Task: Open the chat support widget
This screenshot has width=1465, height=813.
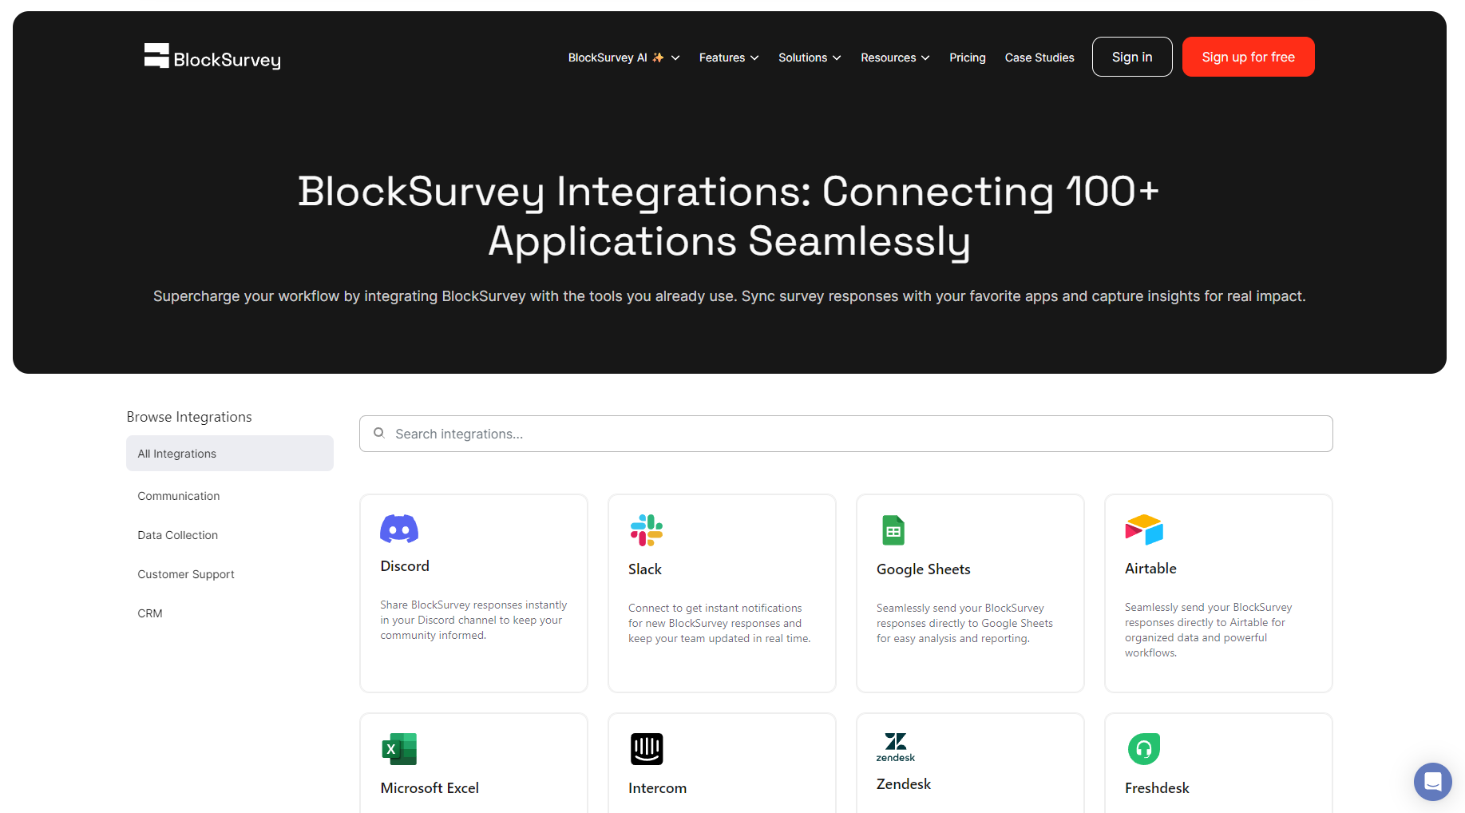Action: pos(1432,781)
